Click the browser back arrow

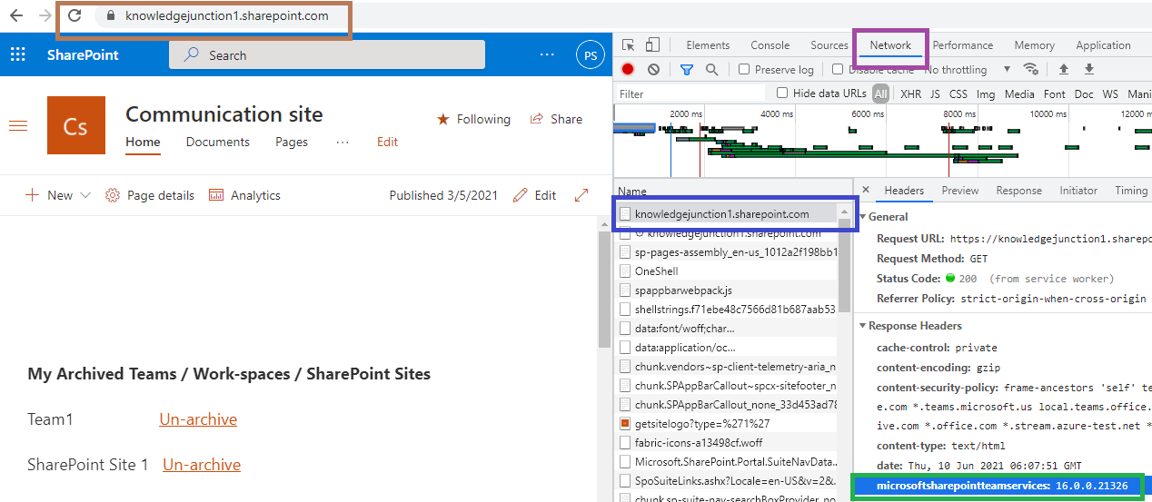(x=16, y=15)
